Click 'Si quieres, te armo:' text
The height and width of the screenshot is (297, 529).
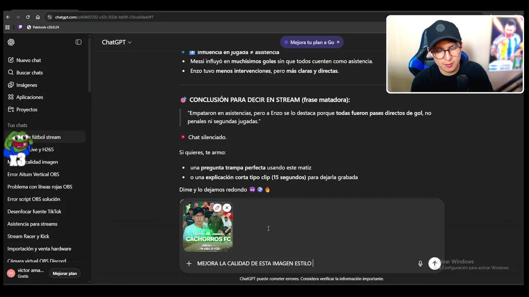[203, 153]
